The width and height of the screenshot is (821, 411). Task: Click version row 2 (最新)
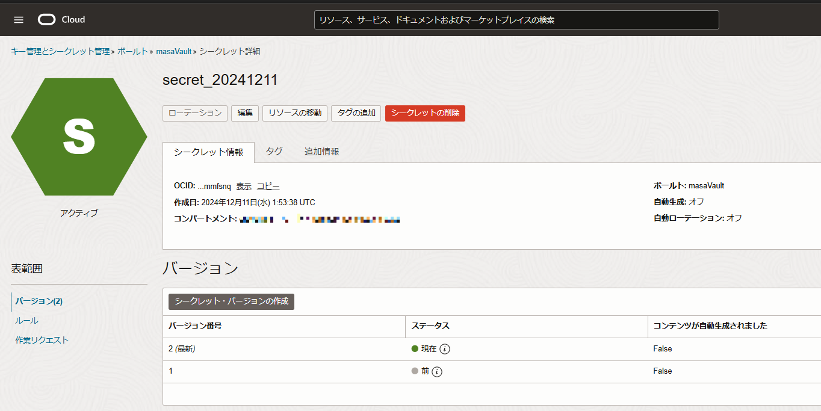[x=492, y=349]
